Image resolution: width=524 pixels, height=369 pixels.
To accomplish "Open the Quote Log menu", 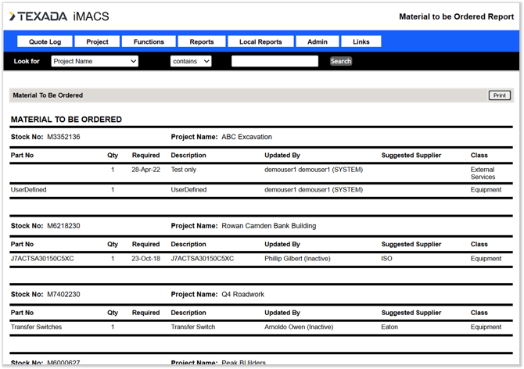I will pos(45,41).
